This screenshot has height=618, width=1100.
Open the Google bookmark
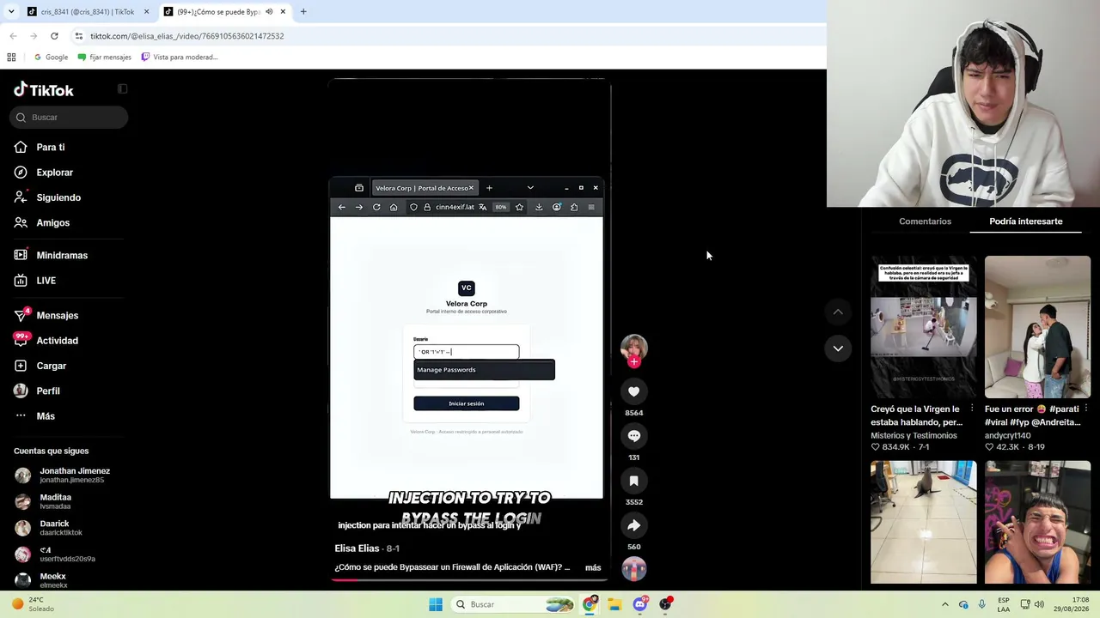51,58
